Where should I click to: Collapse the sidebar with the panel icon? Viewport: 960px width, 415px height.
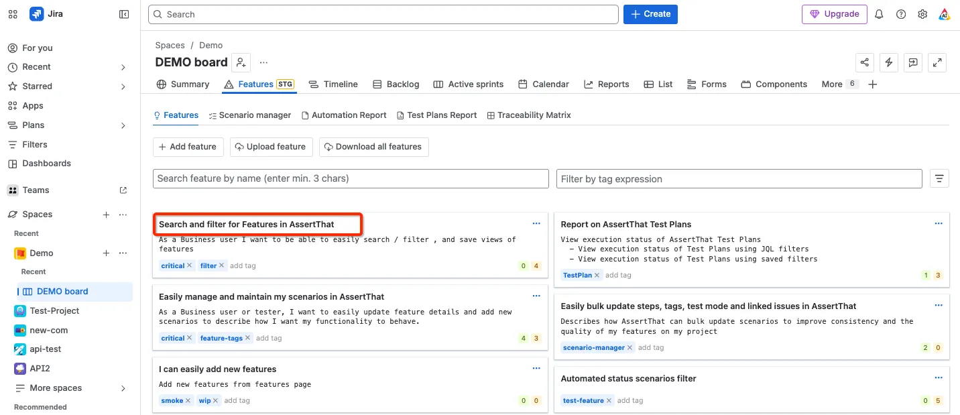(x=124, y=14)
